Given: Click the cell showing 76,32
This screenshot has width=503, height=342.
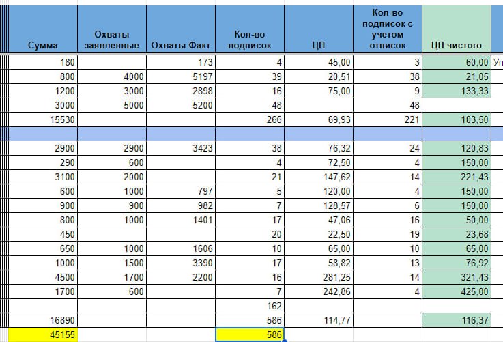Looking at the screenshot, I should coord(319,148).
